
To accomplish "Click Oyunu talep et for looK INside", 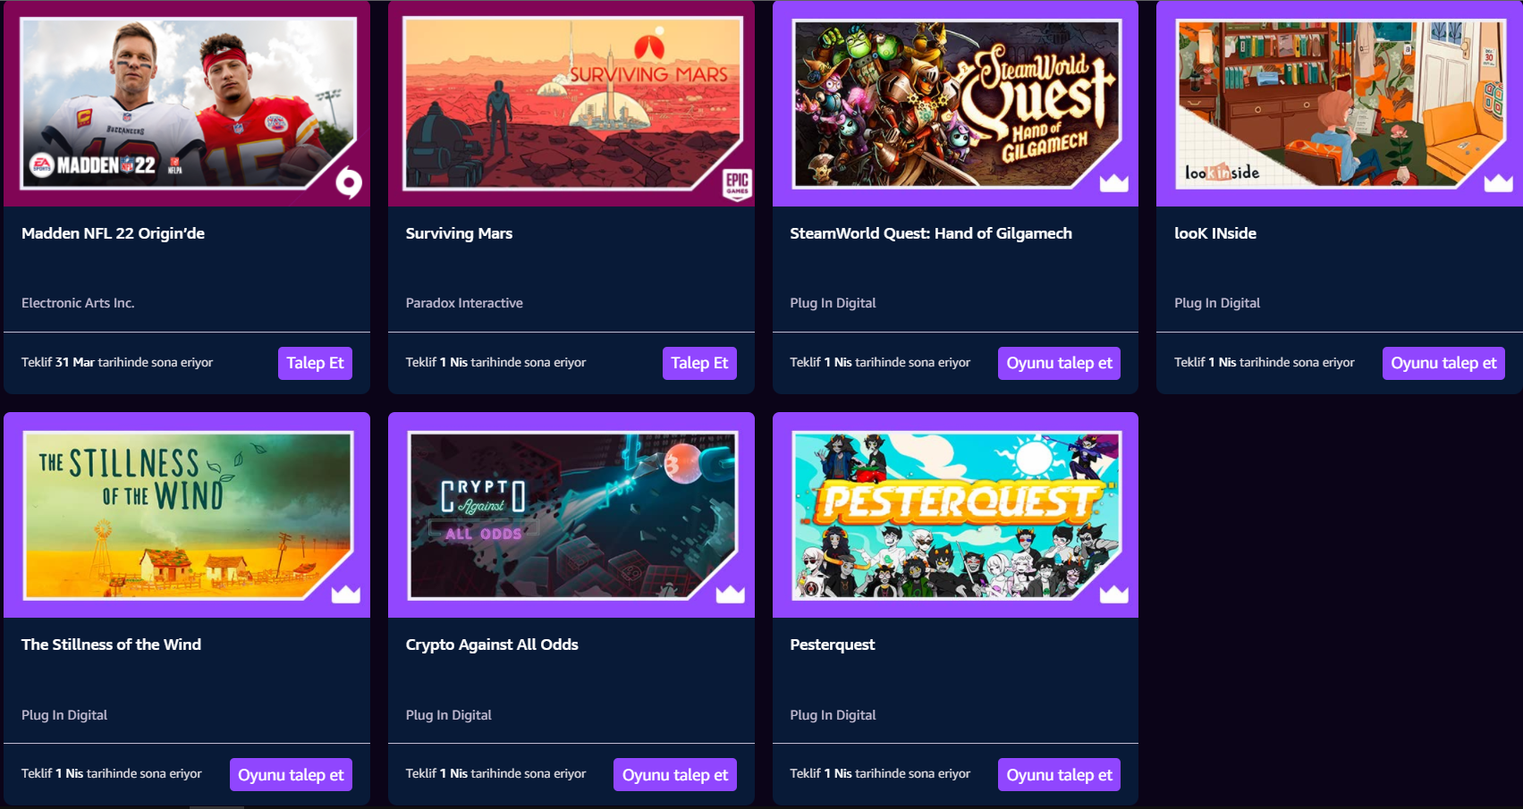I will point(1443,363).
